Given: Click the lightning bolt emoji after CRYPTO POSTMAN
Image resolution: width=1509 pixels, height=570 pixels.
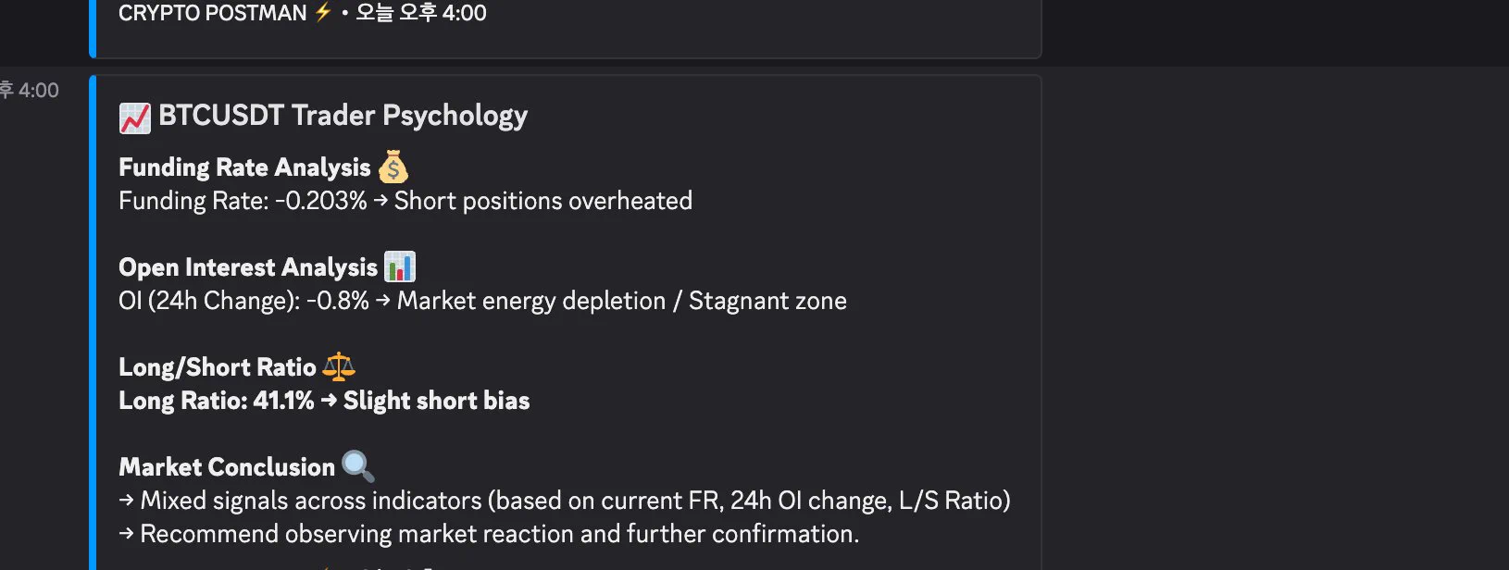Looking at the screenshot, I should tap(323, 12).
